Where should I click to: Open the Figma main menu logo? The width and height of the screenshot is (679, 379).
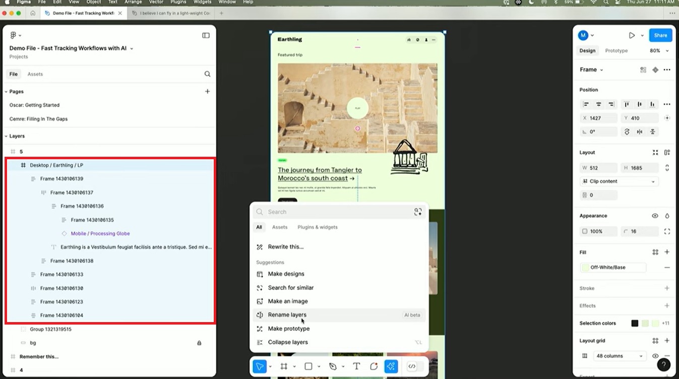click(14, 35)
